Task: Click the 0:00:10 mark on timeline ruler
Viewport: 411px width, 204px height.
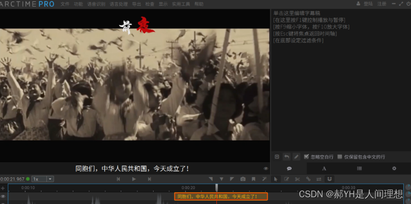Action: (28, 188)
